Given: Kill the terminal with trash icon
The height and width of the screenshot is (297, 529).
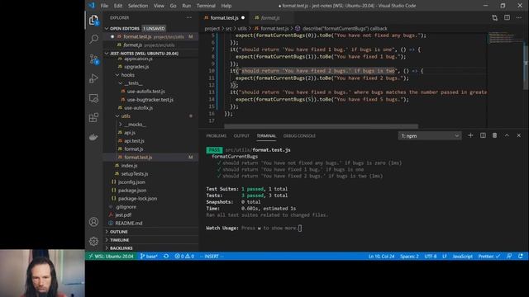Looking at the screenshot, I should [494, 135].
